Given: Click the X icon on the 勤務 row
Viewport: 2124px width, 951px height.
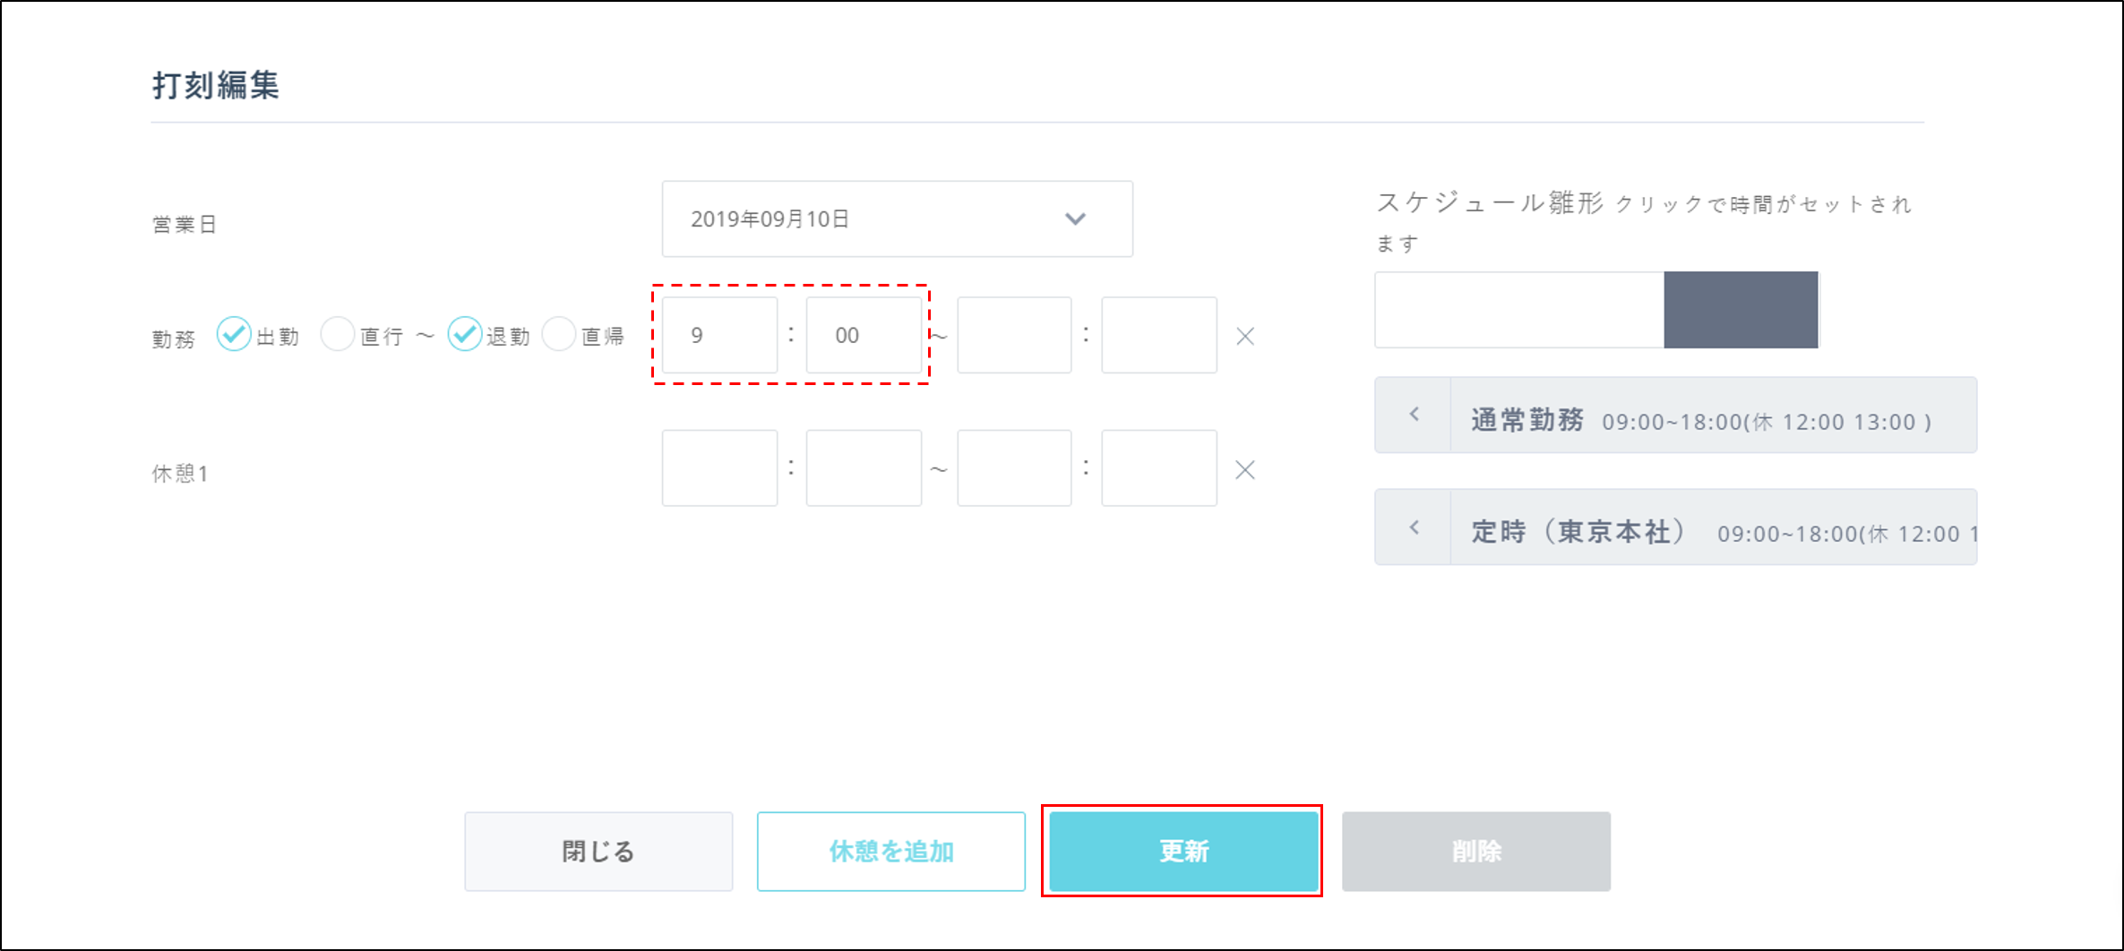Looking at the screenshot, I should coord(1244,337).
